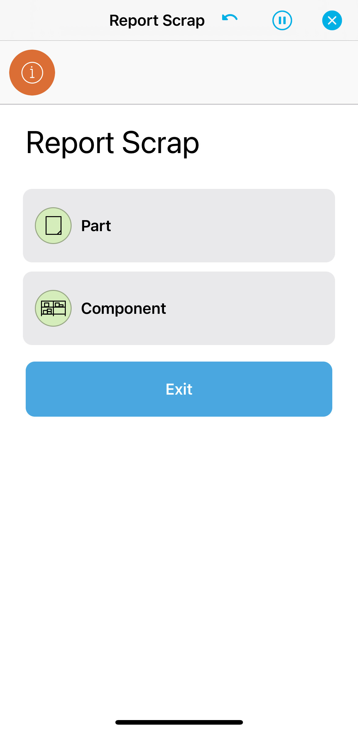Tap the white X inside the blue circle
Viewport: 358px width, 732px height.
tap(332, 21)
